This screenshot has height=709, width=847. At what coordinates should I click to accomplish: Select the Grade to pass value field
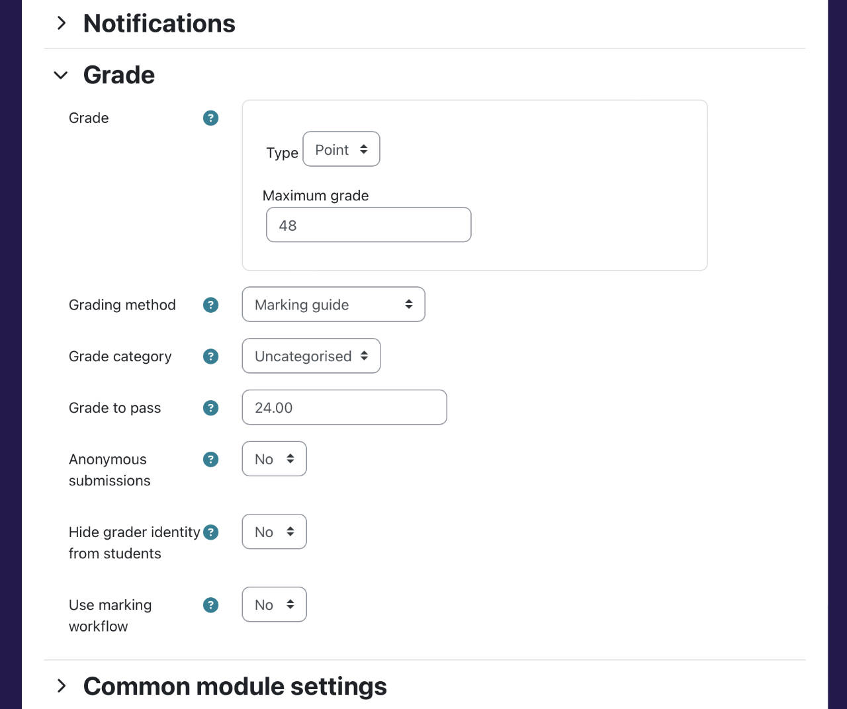tap(343, 407)
